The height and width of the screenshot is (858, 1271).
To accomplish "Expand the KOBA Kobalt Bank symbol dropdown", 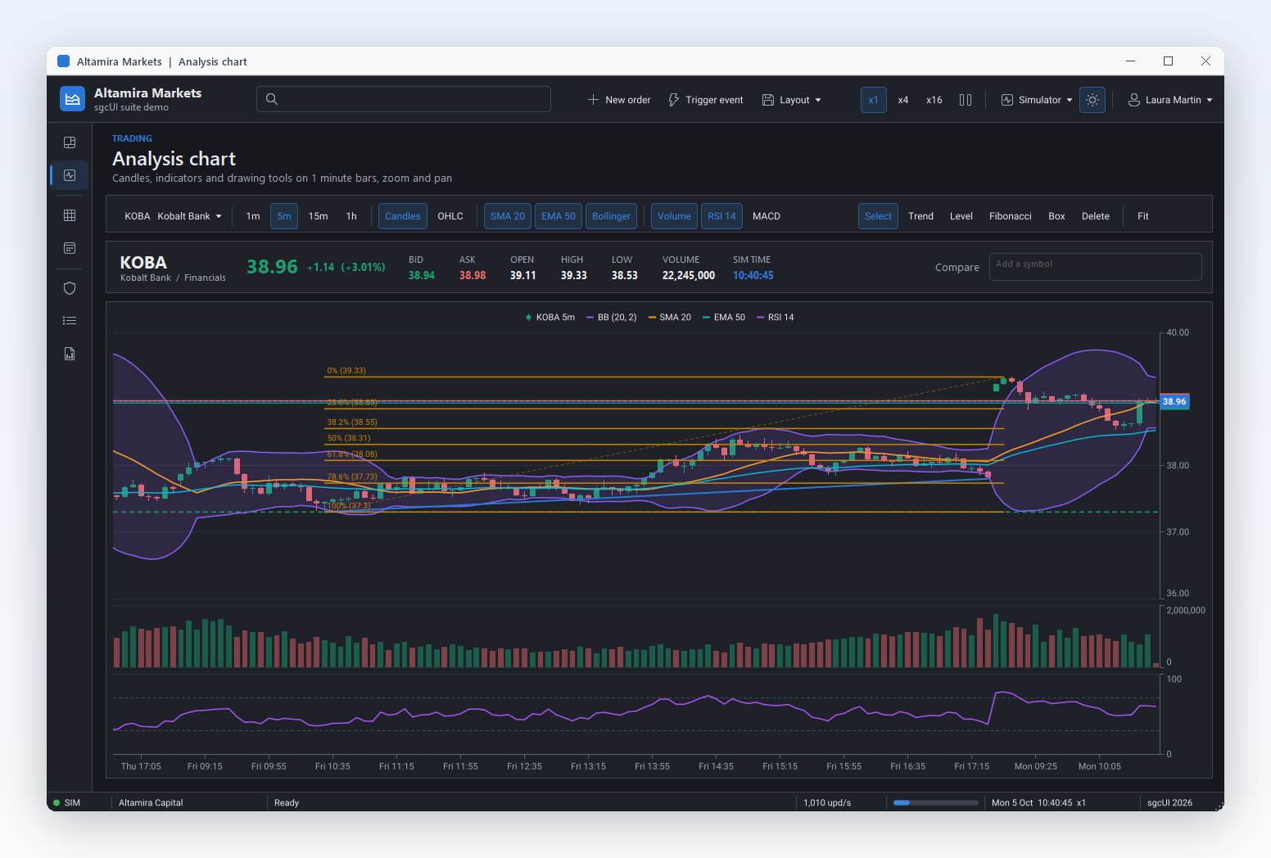I will (x=173, y=216).
